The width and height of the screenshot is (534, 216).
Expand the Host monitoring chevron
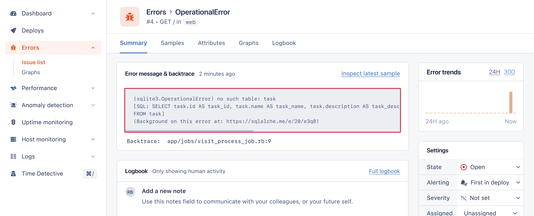tap(93, 140)
